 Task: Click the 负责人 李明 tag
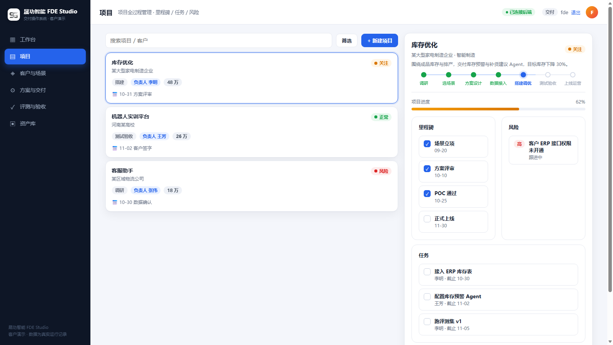coord(146,82)
